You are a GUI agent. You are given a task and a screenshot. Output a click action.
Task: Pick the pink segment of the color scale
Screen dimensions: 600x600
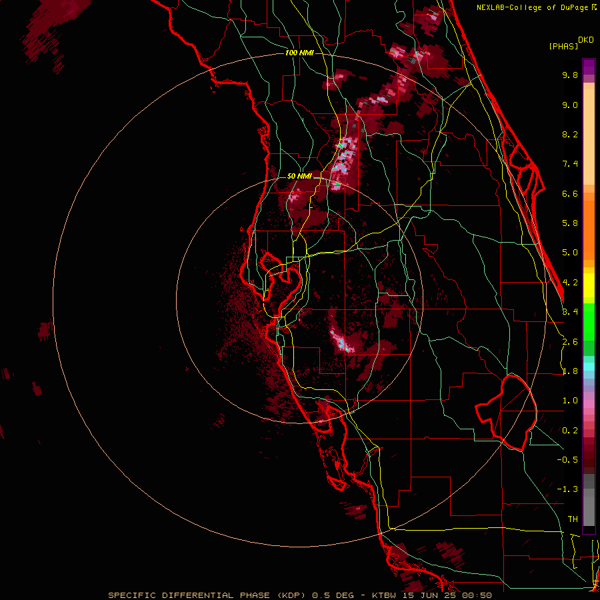tap(589, 404)
